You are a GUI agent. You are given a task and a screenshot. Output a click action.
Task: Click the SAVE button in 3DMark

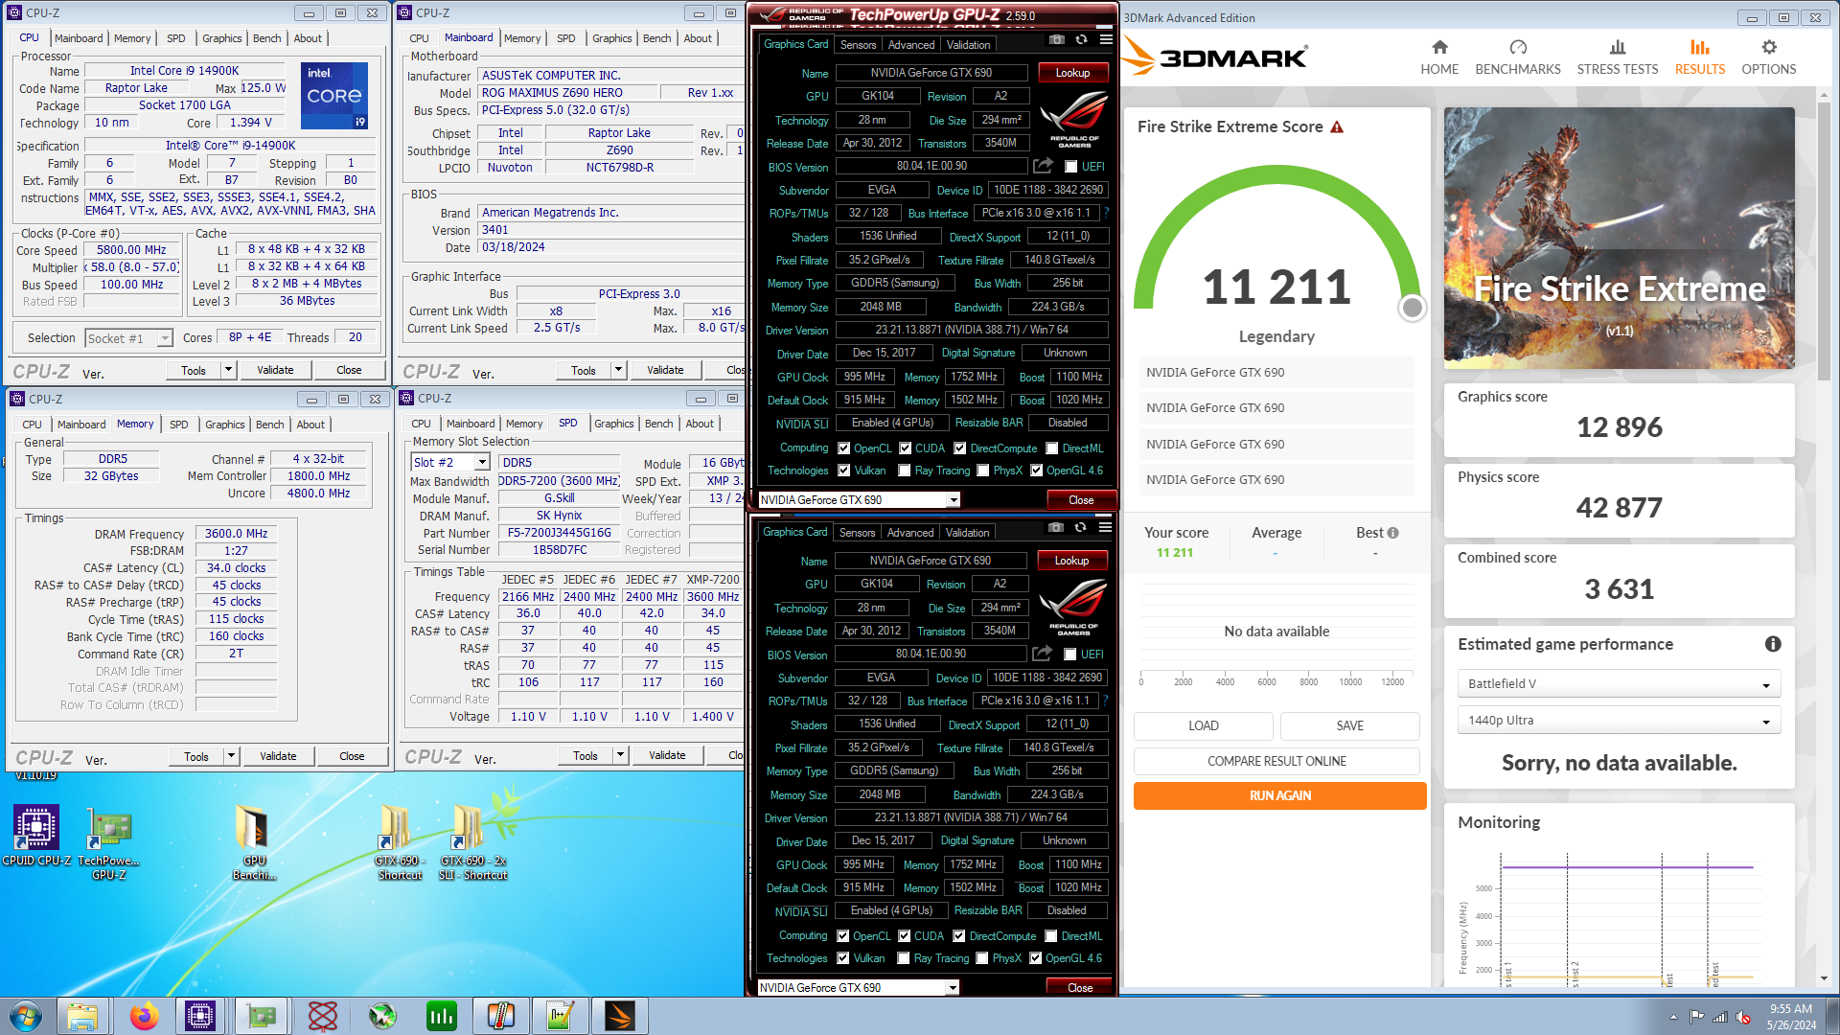point(1349,725)
